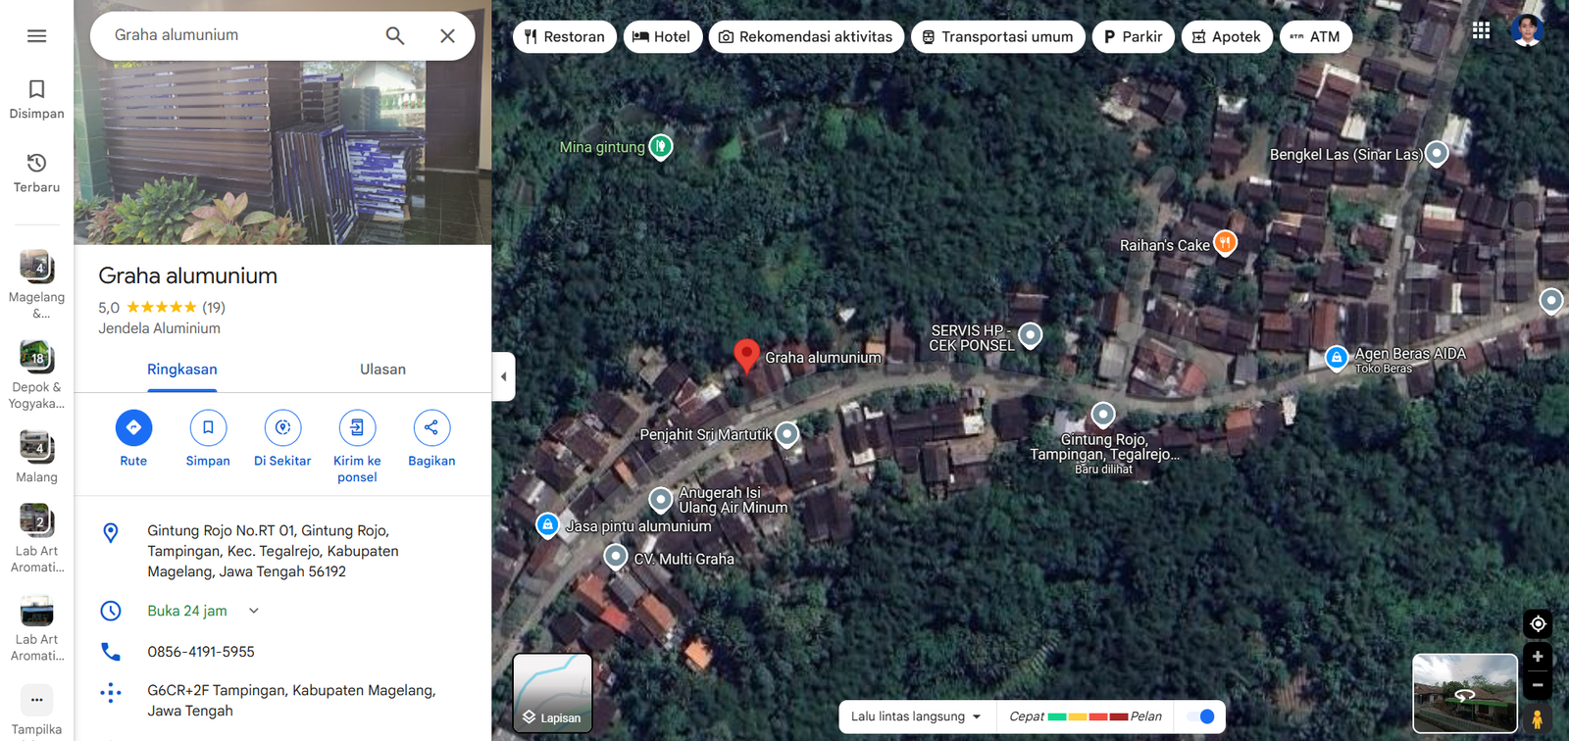Click the my location button

[x=1538, y=623]
